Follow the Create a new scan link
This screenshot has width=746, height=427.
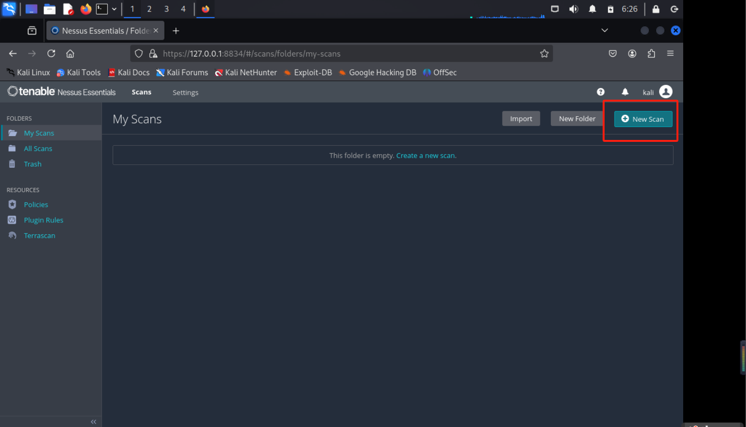426,155
